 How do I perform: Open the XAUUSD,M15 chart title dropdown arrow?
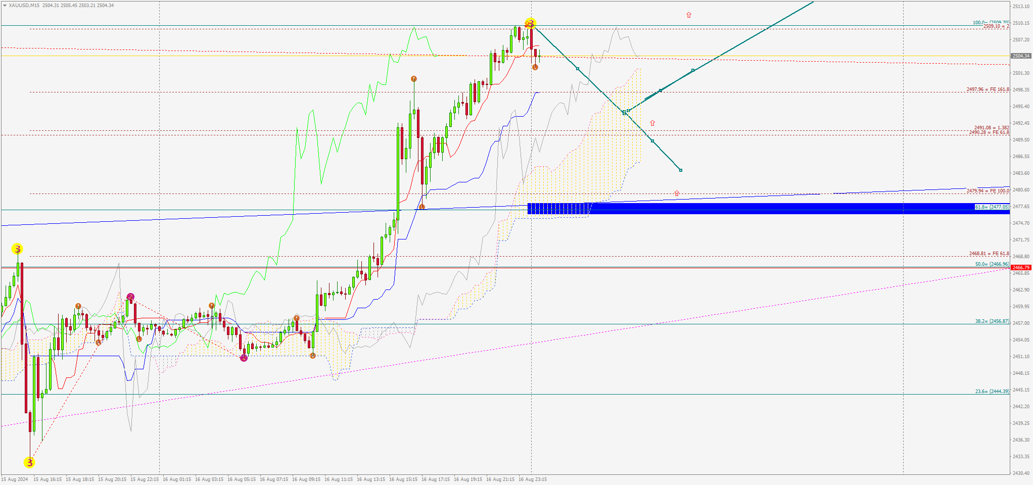pyautogui.click(x=5, y=6)
